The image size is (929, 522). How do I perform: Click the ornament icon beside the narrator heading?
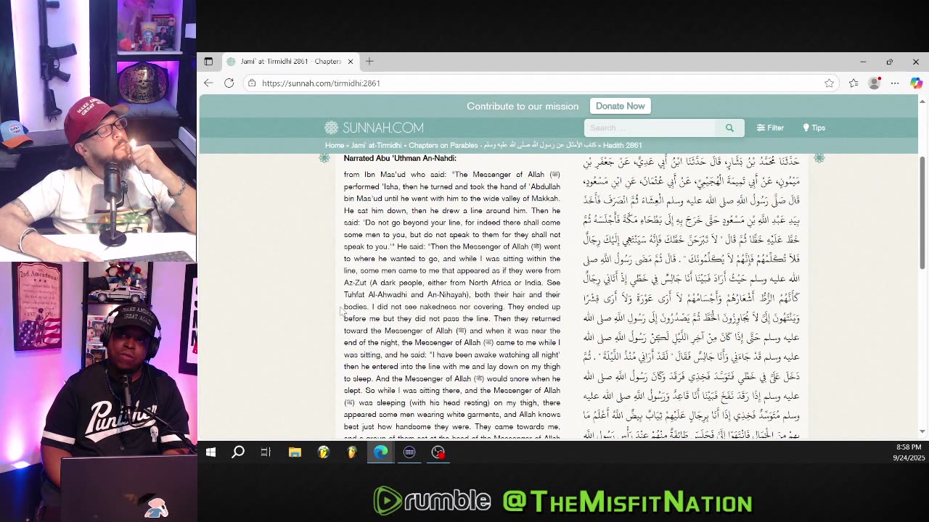pos(324,158)
